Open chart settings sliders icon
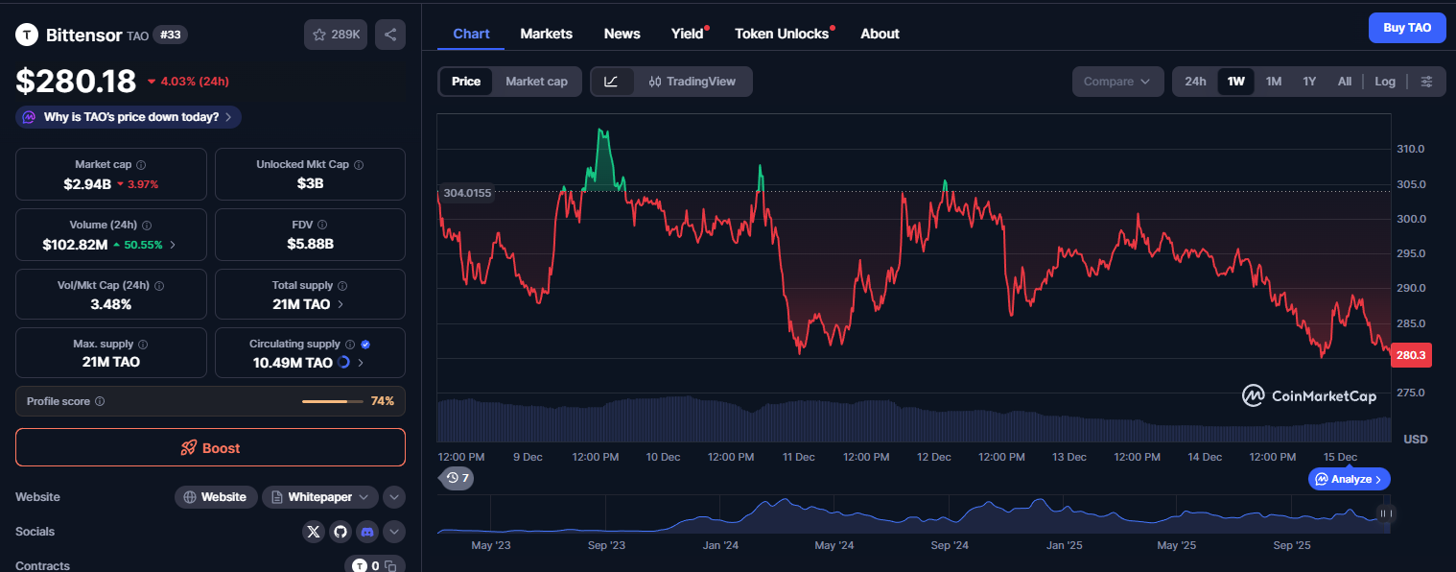Screen dimensions: 1456x572 (1426, 82)
